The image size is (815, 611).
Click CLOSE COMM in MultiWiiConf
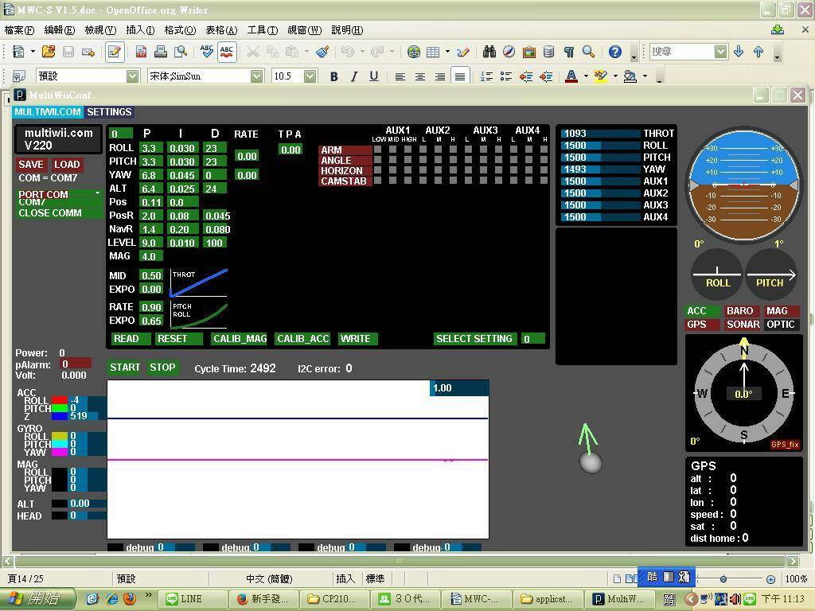59,213
